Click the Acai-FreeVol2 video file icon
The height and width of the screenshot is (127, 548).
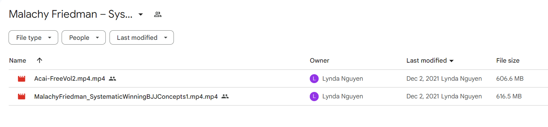coord(22,79)
